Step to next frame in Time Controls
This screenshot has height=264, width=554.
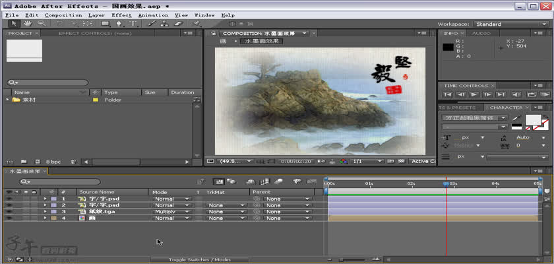(x=487, y=94)
